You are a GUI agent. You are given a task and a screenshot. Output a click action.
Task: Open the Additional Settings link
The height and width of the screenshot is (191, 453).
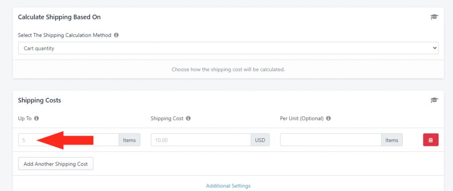(x=228, y=186)
